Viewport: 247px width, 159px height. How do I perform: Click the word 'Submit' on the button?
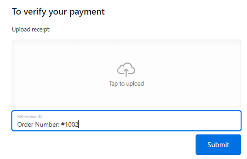tap(218, 145)
